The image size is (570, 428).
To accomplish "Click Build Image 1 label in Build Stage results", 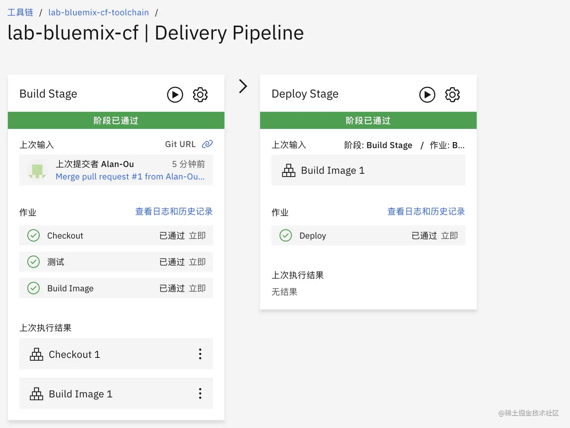I will click(81, 394).
